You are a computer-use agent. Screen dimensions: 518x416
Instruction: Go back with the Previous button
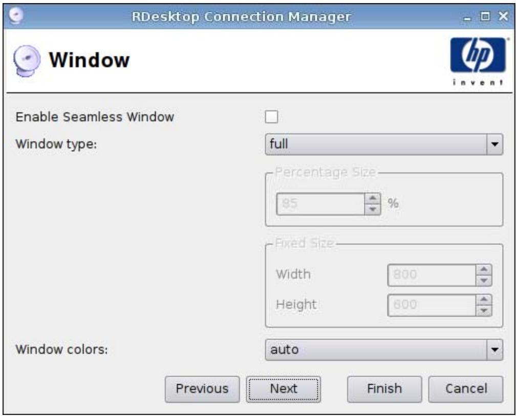click(x=202, y=389)
